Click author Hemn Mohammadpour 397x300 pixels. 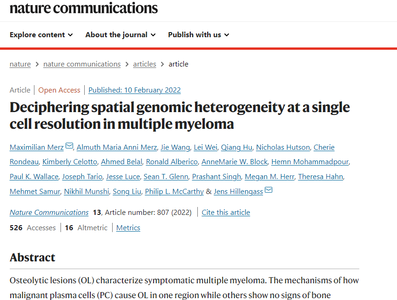tap(310, 162)
